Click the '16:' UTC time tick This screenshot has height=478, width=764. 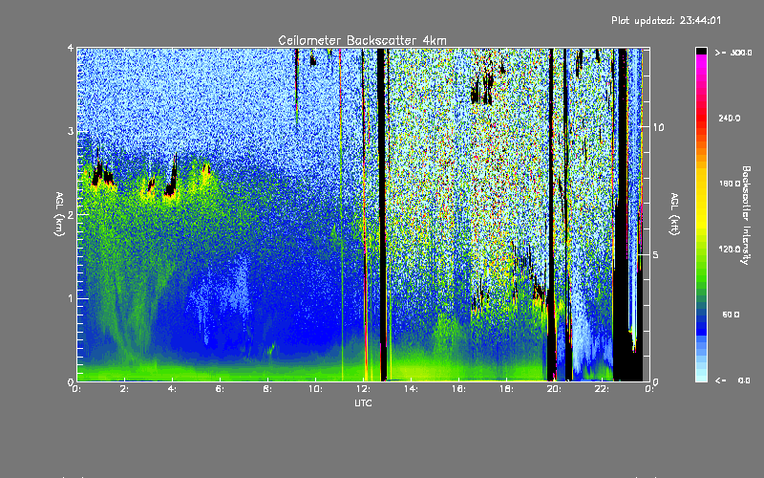(458, 389)
